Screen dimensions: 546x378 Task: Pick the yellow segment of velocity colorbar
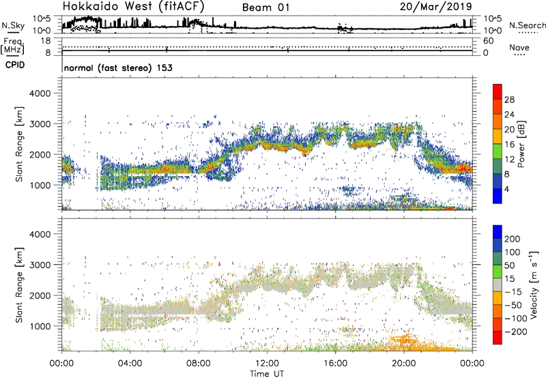(x=498, y=298)
